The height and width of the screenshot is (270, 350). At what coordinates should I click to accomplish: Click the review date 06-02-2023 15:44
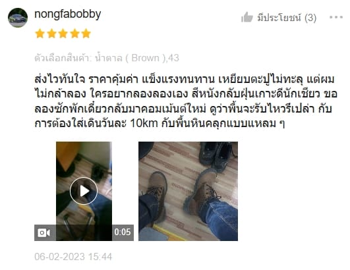pyautogui.click(x=73, y=257)
